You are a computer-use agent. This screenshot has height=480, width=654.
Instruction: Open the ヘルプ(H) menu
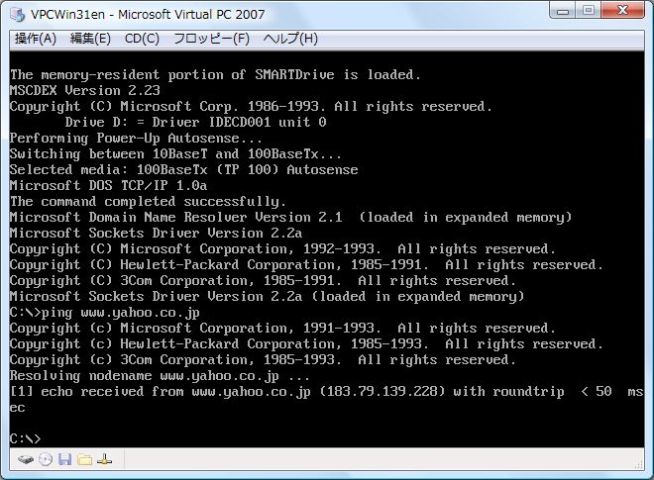pos(290,39)
